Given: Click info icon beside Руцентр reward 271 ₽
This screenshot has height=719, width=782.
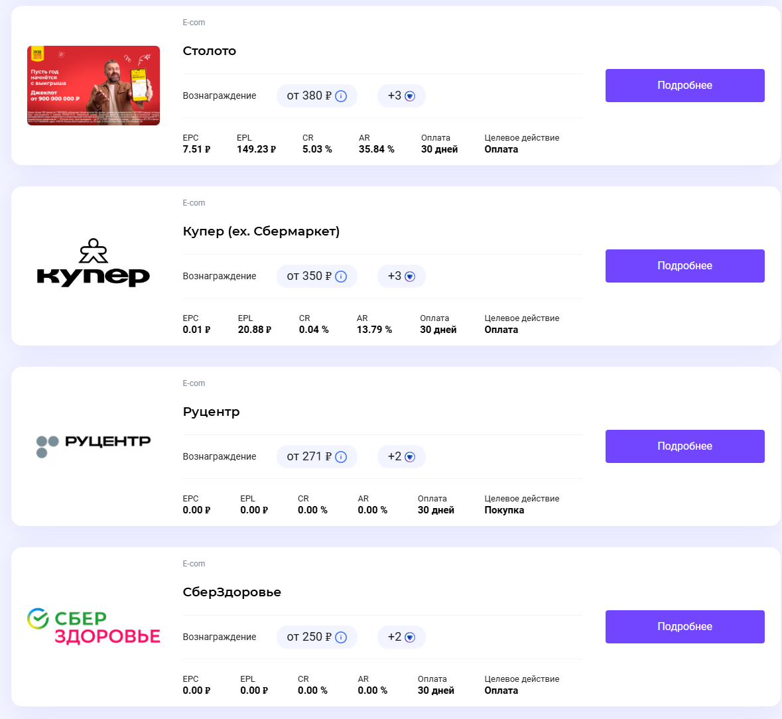Looking at the screenshot, I should [341, 457].
